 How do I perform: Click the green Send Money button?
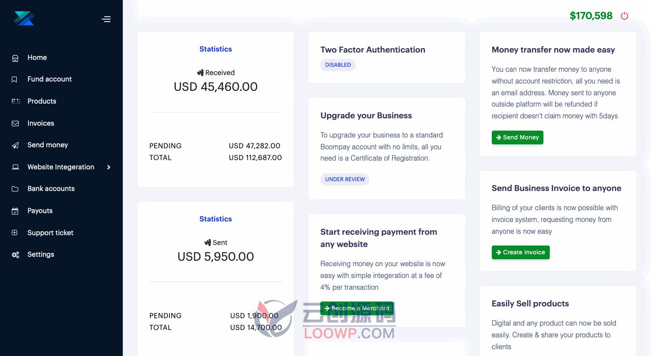click(517, 137)
